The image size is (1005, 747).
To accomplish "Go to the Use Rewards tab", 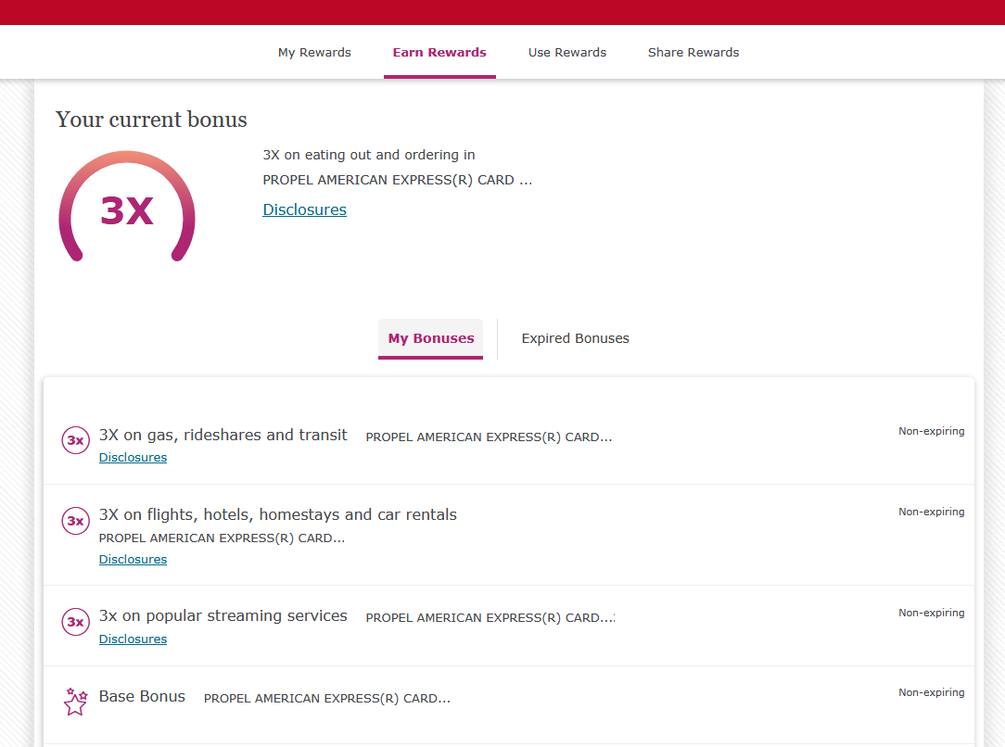I will [x=567, y=53].
